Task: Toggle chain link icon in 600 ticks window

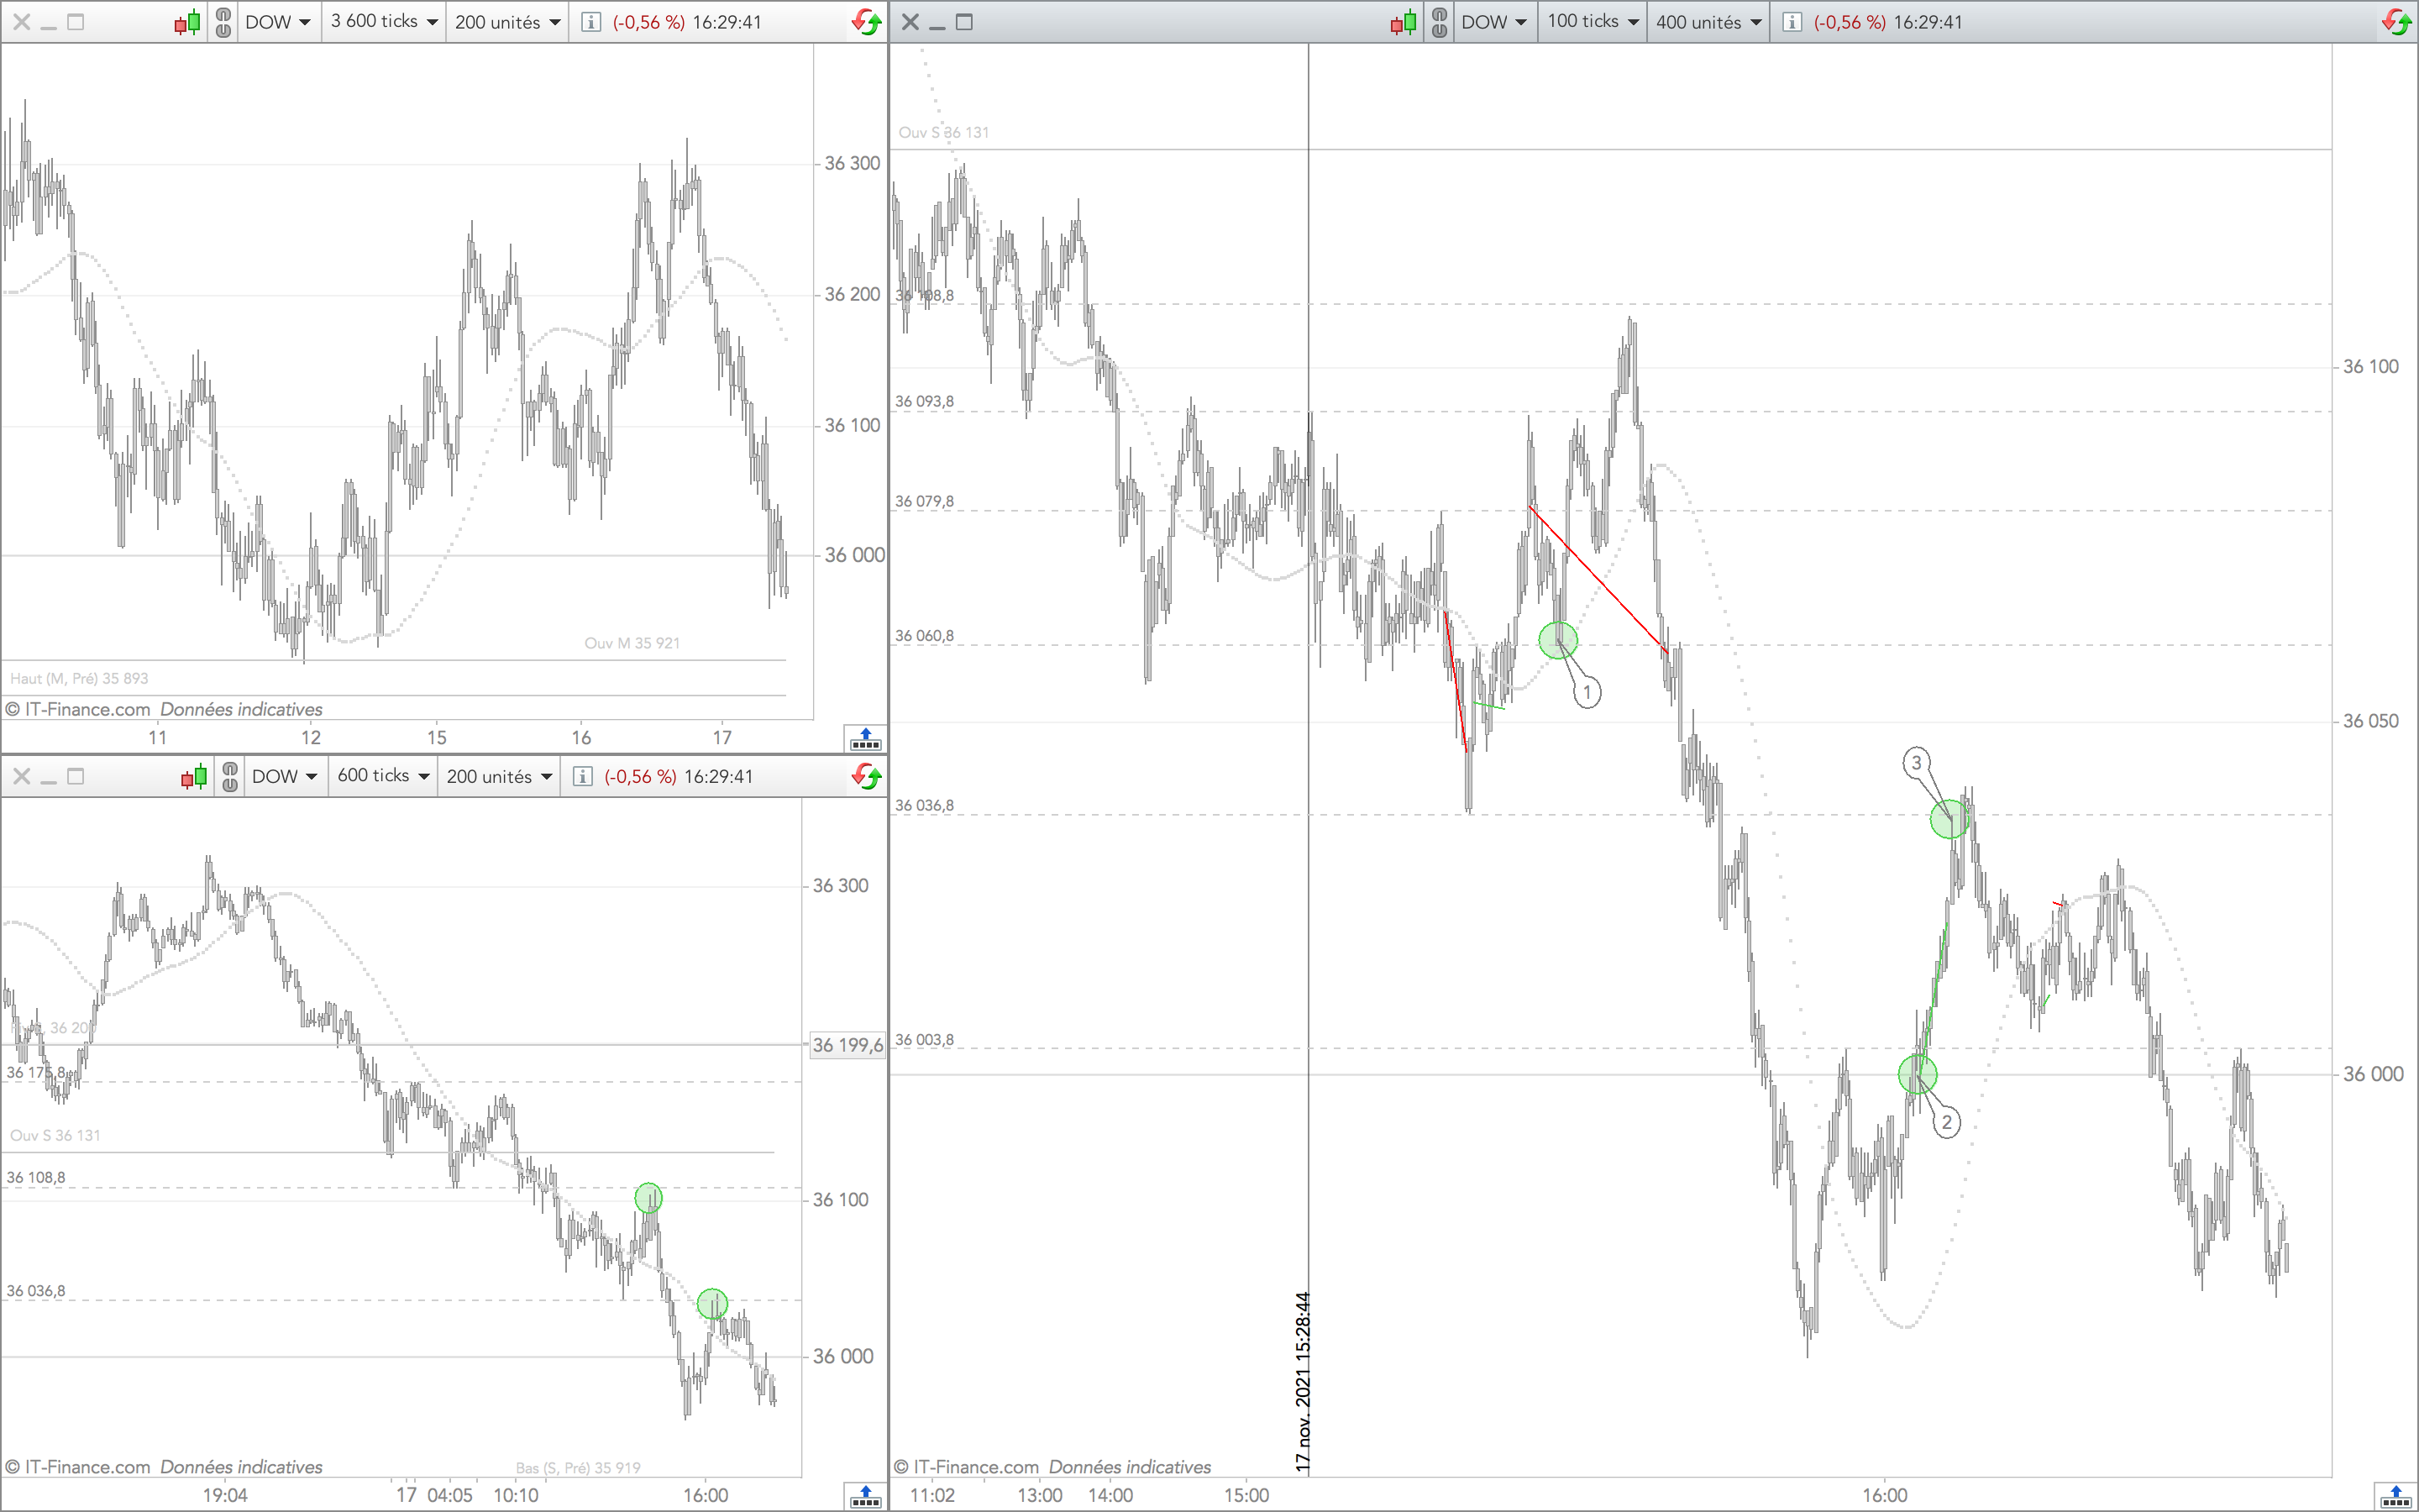Action: pos(230,776)
